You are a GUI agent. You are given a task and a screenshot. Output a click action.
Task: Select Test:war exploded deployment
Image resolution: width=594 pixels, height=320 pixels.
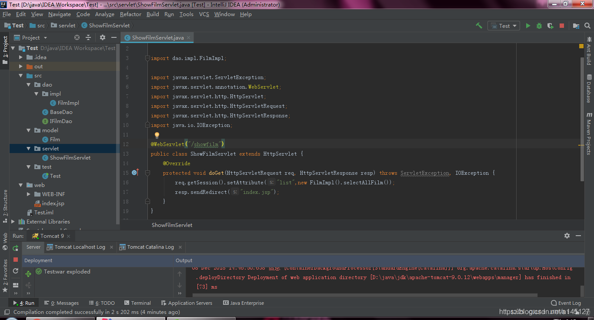(63, 272)
